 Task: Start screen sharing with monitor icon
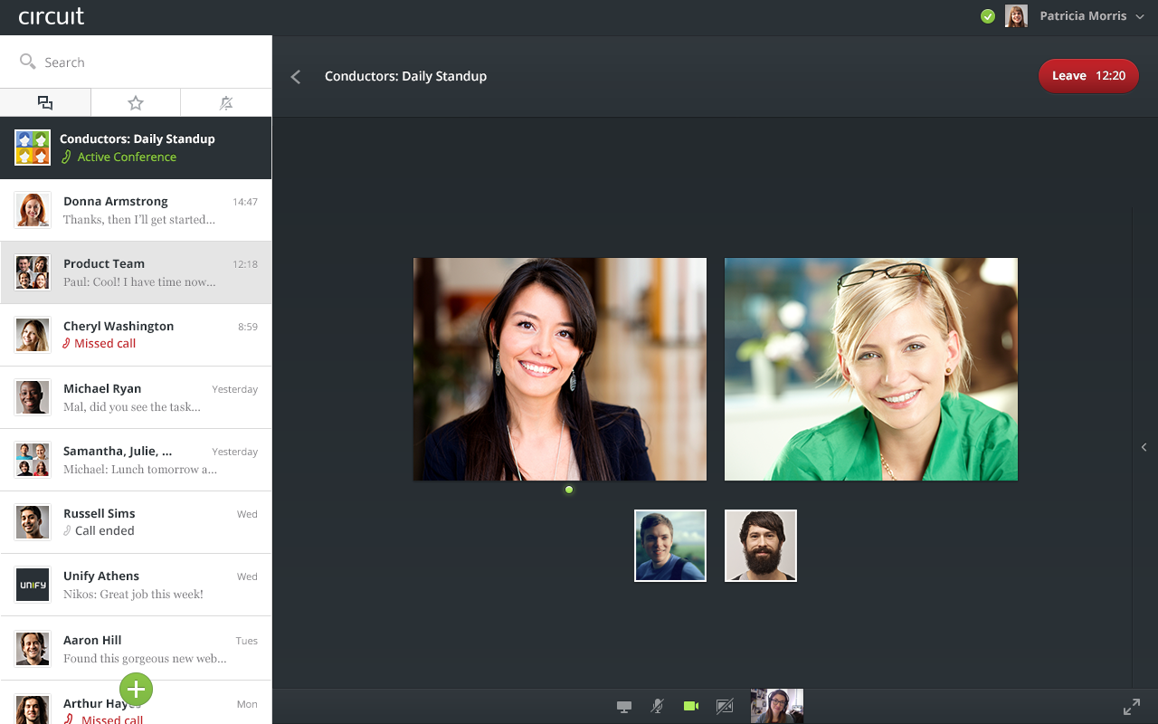pos(624,707)
